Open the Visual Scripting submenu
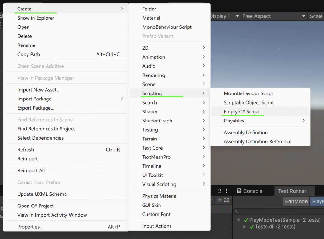The image size is (324, 239). point(170,184)
